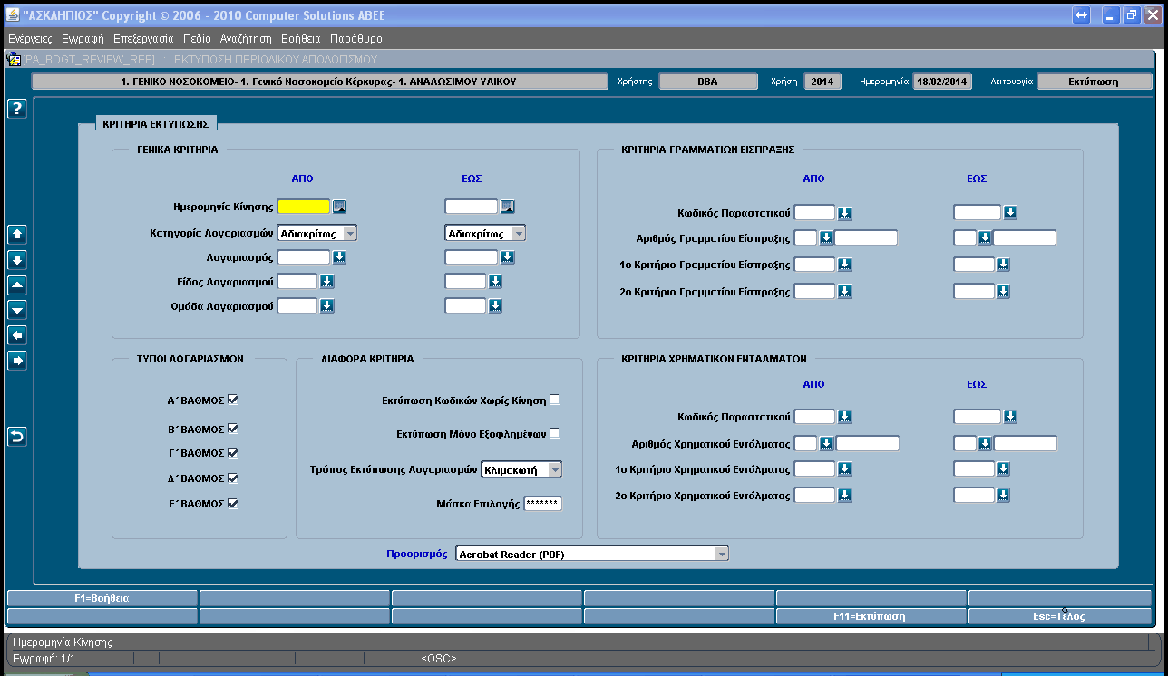Open lookup for 2ο Κριτήριο Χρηματικού Εντάλματος ΑΠΟ
This screenshot has height=676, width=1168.
pyautogui.click(x=844, y=496)
